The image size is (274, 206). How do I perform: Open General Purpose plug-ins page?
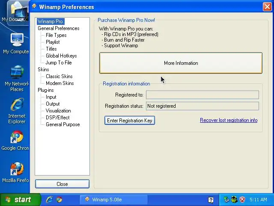point(63,124)
